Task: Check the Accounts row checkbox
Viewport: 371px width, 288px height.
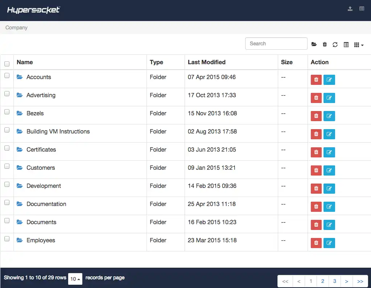Action: pos(7,75)
